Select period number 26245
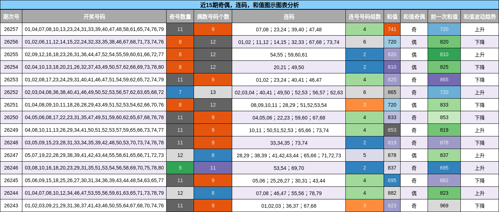 11,180
